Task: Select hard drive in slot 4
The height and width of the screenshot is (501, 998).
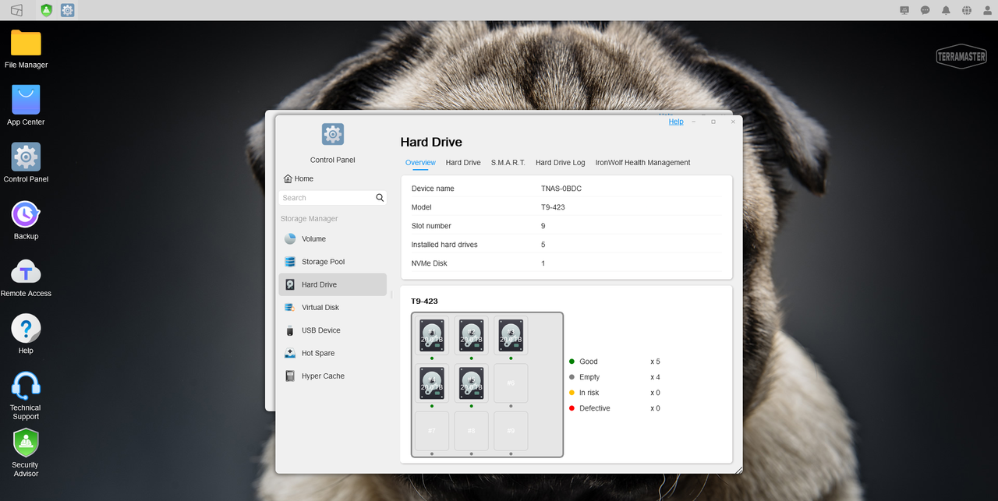Action: pyautogui.click(x=432, y=383)
